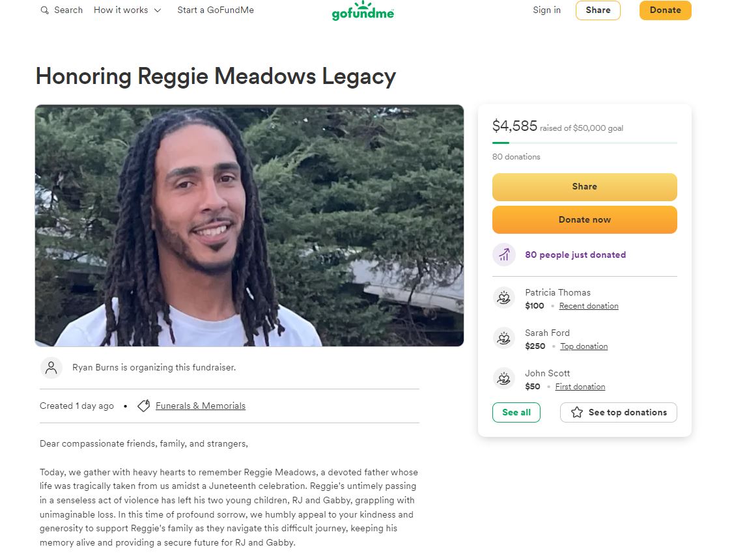Open the Reggie Meadows campaign photo
732x556 pixels.
249,225
